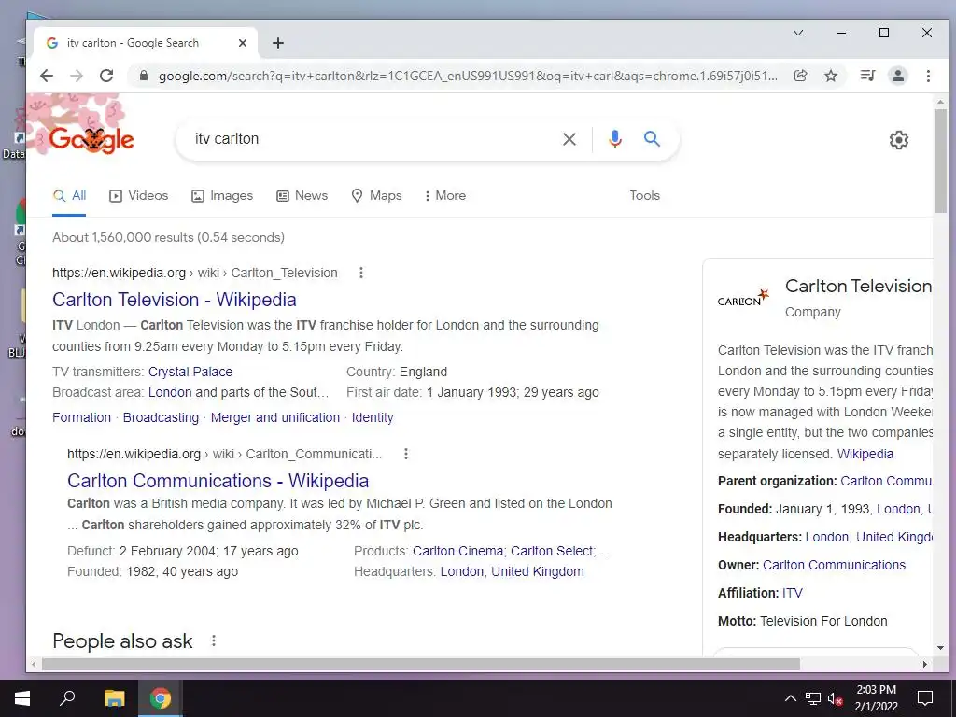The image size is (956, 717).
Task: Switch to Videos results tab
Action: tap(138, 196)
